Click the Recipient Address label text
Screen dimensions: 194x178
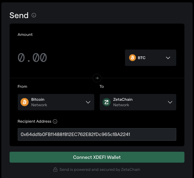click(34, 121)
